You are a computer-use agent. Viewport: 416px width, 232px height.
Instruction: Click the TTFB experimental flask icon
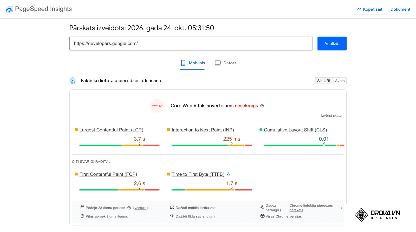(228, 174)
